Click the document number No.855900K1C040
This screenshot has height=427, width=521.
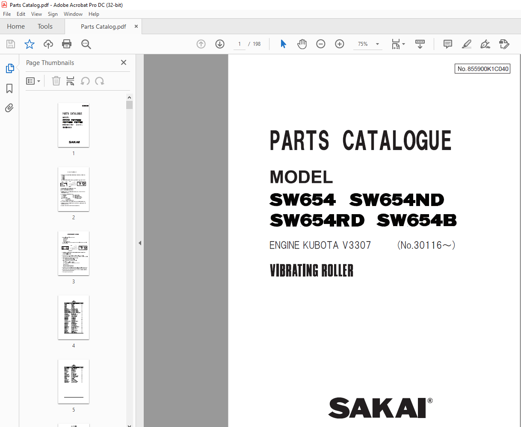tap(483, 69)
